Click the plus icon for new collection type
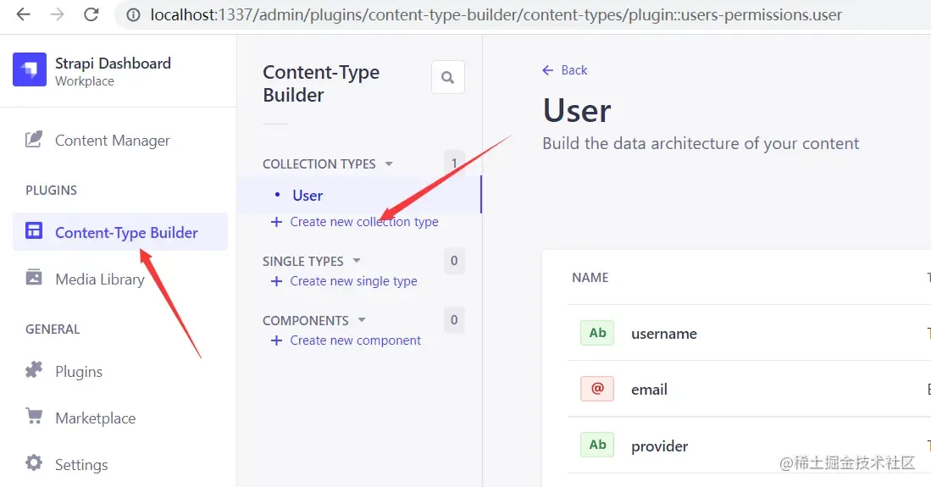Viewport: 931px width, 487px height. [276, 222]
